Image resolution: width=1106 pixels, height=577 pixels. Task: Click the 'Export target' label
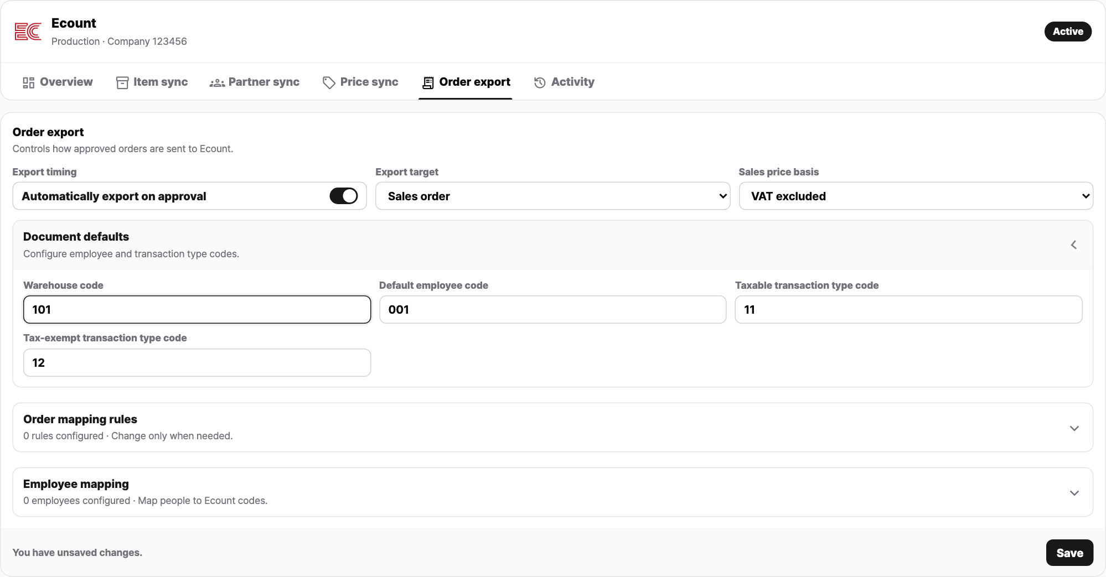pos(407,172)
